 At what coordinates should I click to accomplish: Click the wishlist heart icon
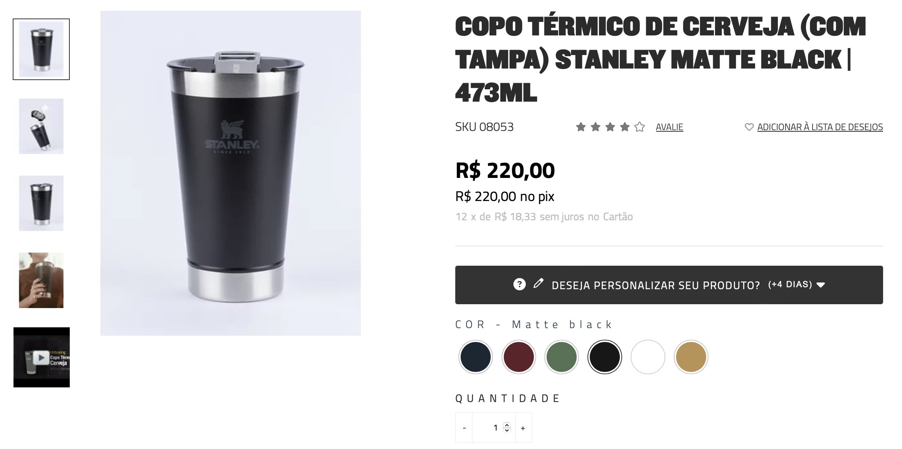(749, 127)
